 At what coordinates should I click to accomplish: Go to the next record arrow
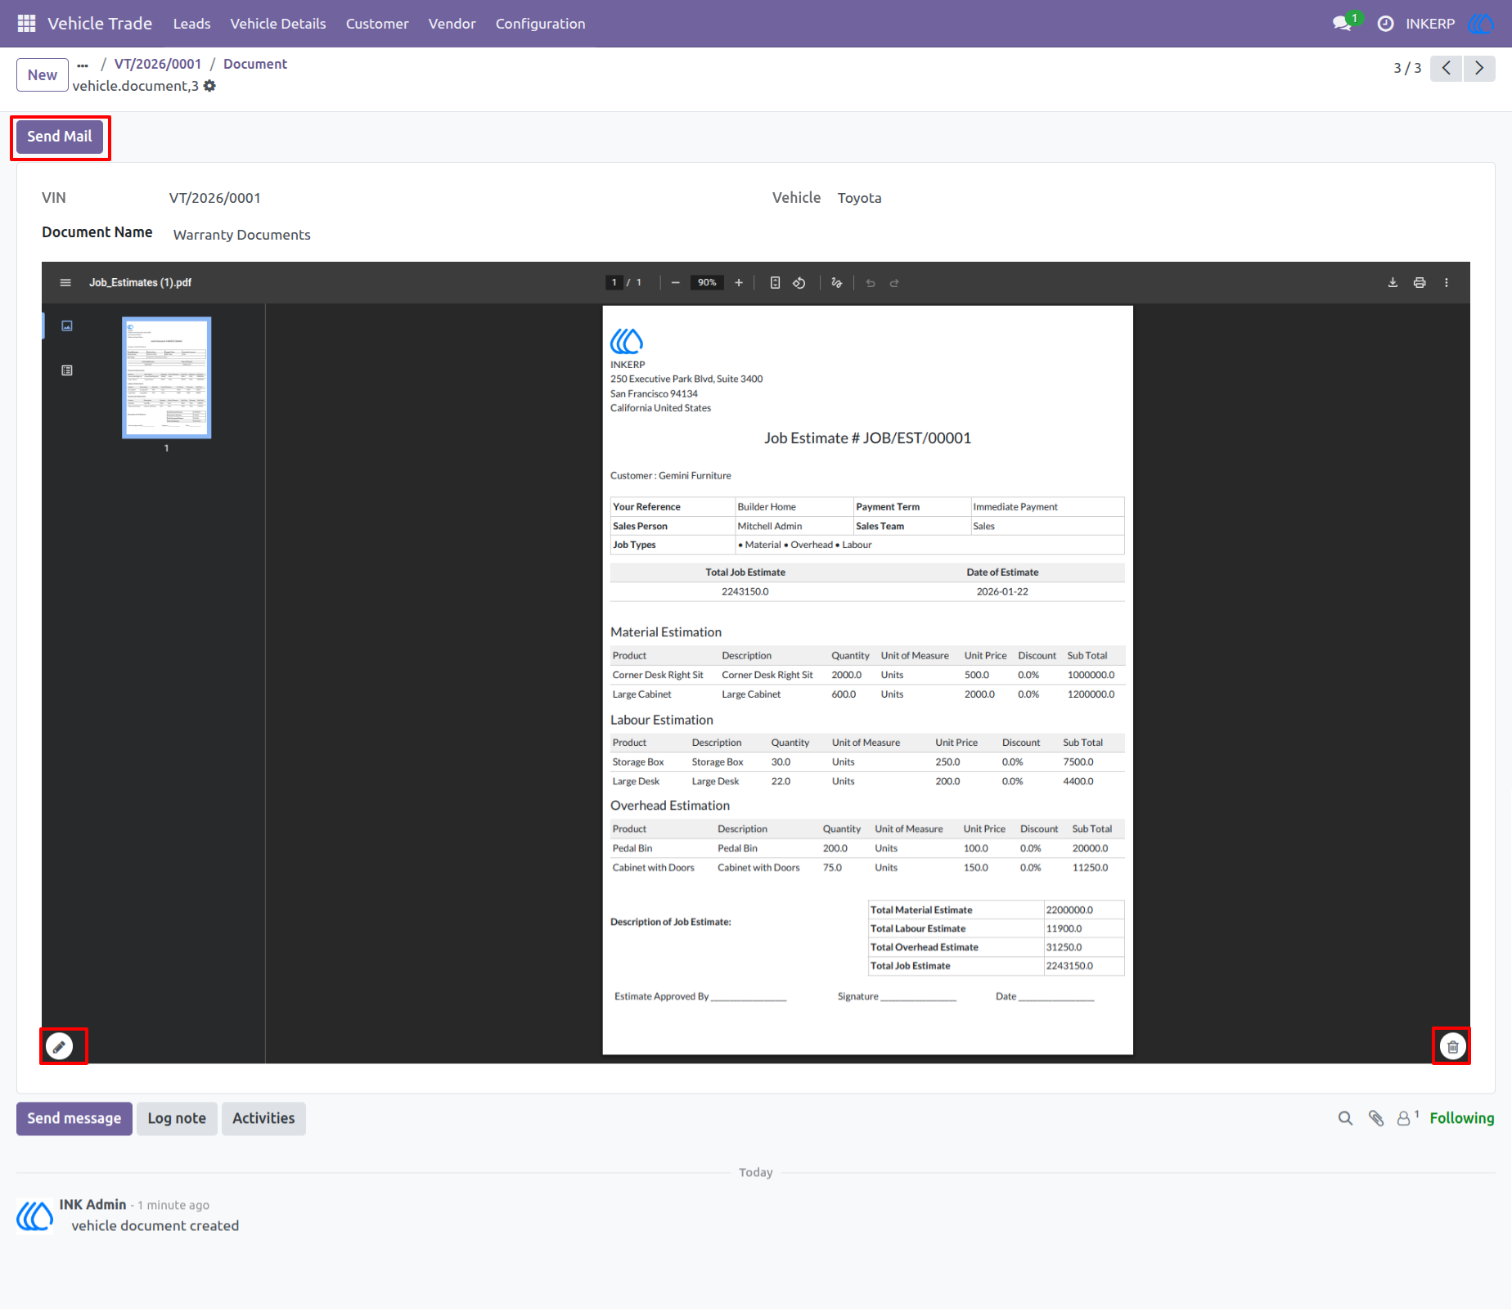[x=1479, y=68]
